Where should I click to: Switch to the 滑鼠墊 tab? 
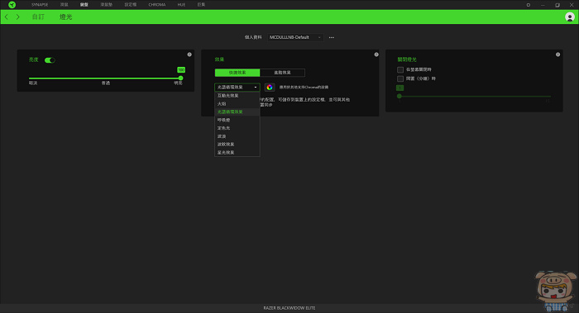tap(107, 5)
